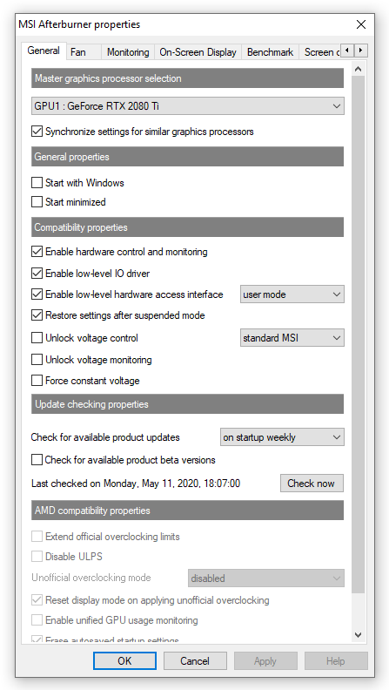The width and height of the screenshot is (389, 690).
Task: Uncheck Enable low-level IO driver
Action: coord(37,274)
